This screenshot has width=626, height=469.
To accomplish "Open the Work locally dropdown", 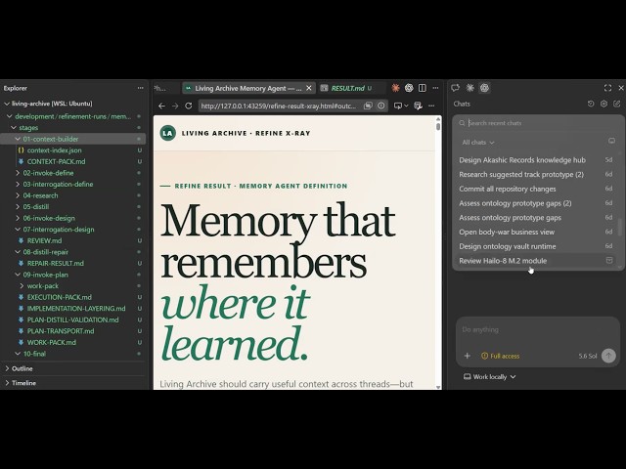I will pyautogui.click(x=489, y=376).
